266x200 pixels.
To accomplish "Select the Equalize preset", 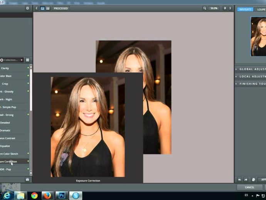I will (x=15, y=146).
